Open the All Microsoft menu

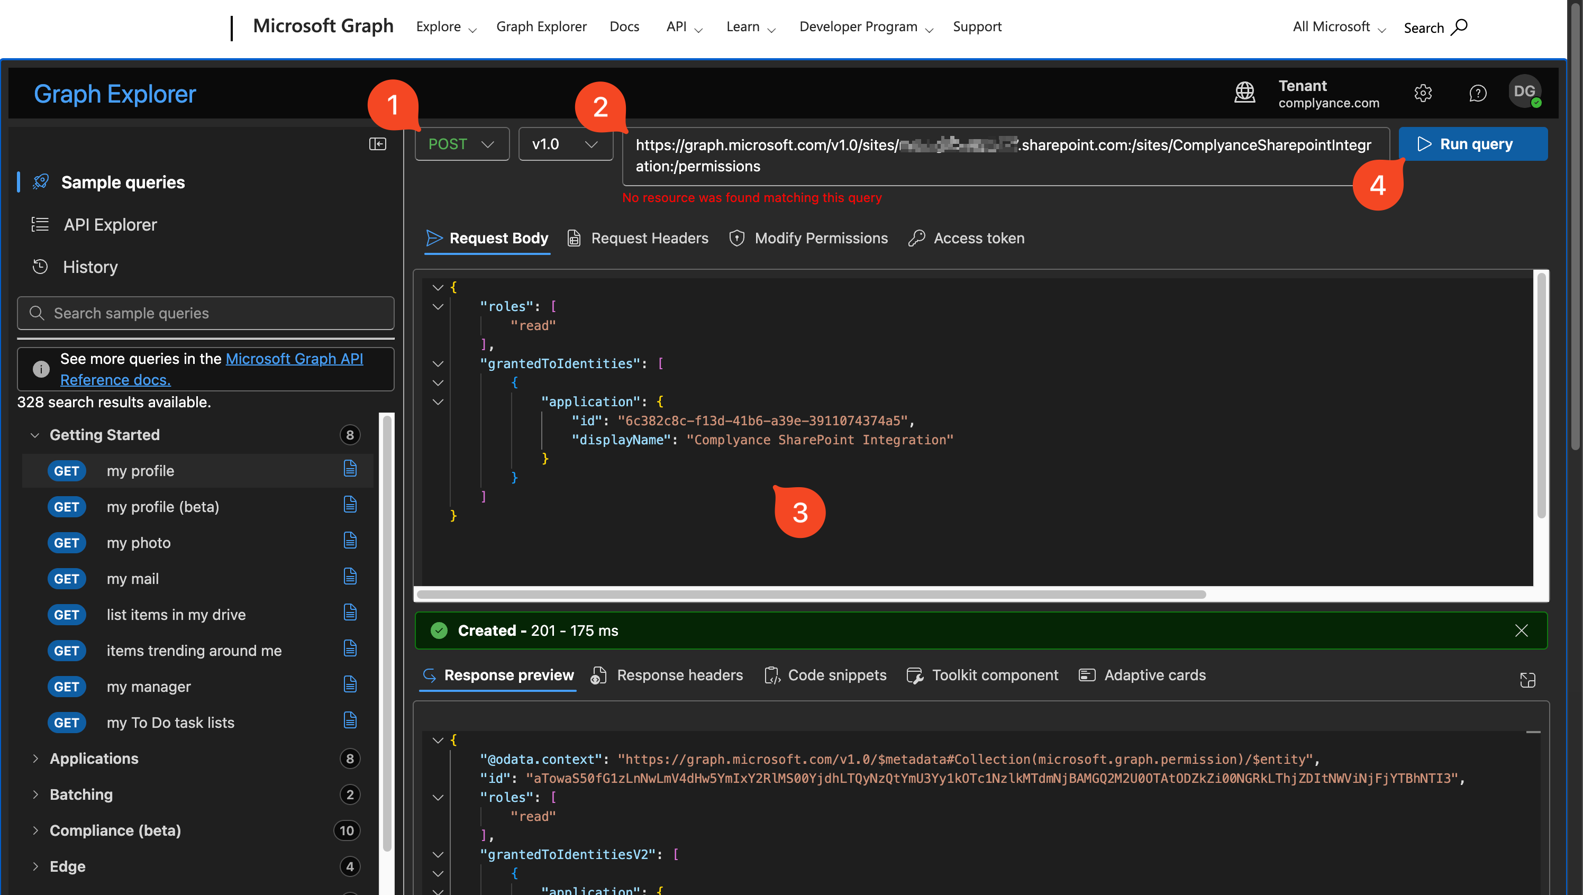tap(1339, 27)
